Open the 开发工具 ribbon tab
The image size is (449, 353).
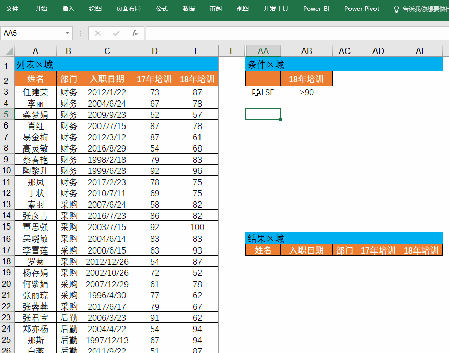coord(276,9)
